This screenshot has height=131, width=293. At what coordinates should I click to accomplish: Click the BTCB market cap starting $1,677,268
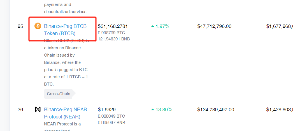[x=279, y=26]
